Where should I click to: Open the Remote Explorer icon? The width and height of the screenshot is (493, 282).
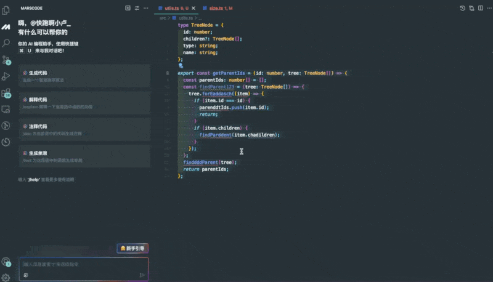[6, 109]
